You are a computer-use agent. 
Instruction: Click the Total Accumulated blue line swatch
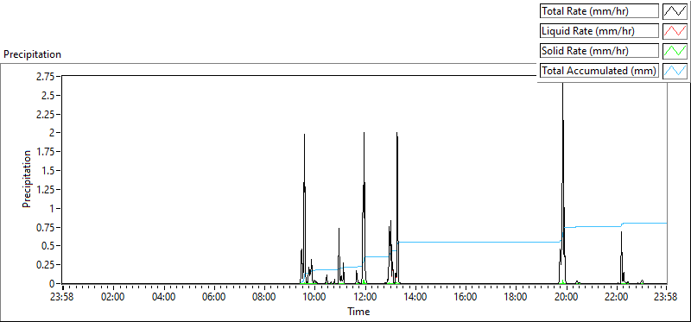675,70
